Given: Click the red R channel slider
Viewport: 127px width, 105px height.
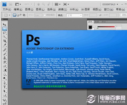Looking at the screenshot, I should pyautogui.click(x=106, y=27).
